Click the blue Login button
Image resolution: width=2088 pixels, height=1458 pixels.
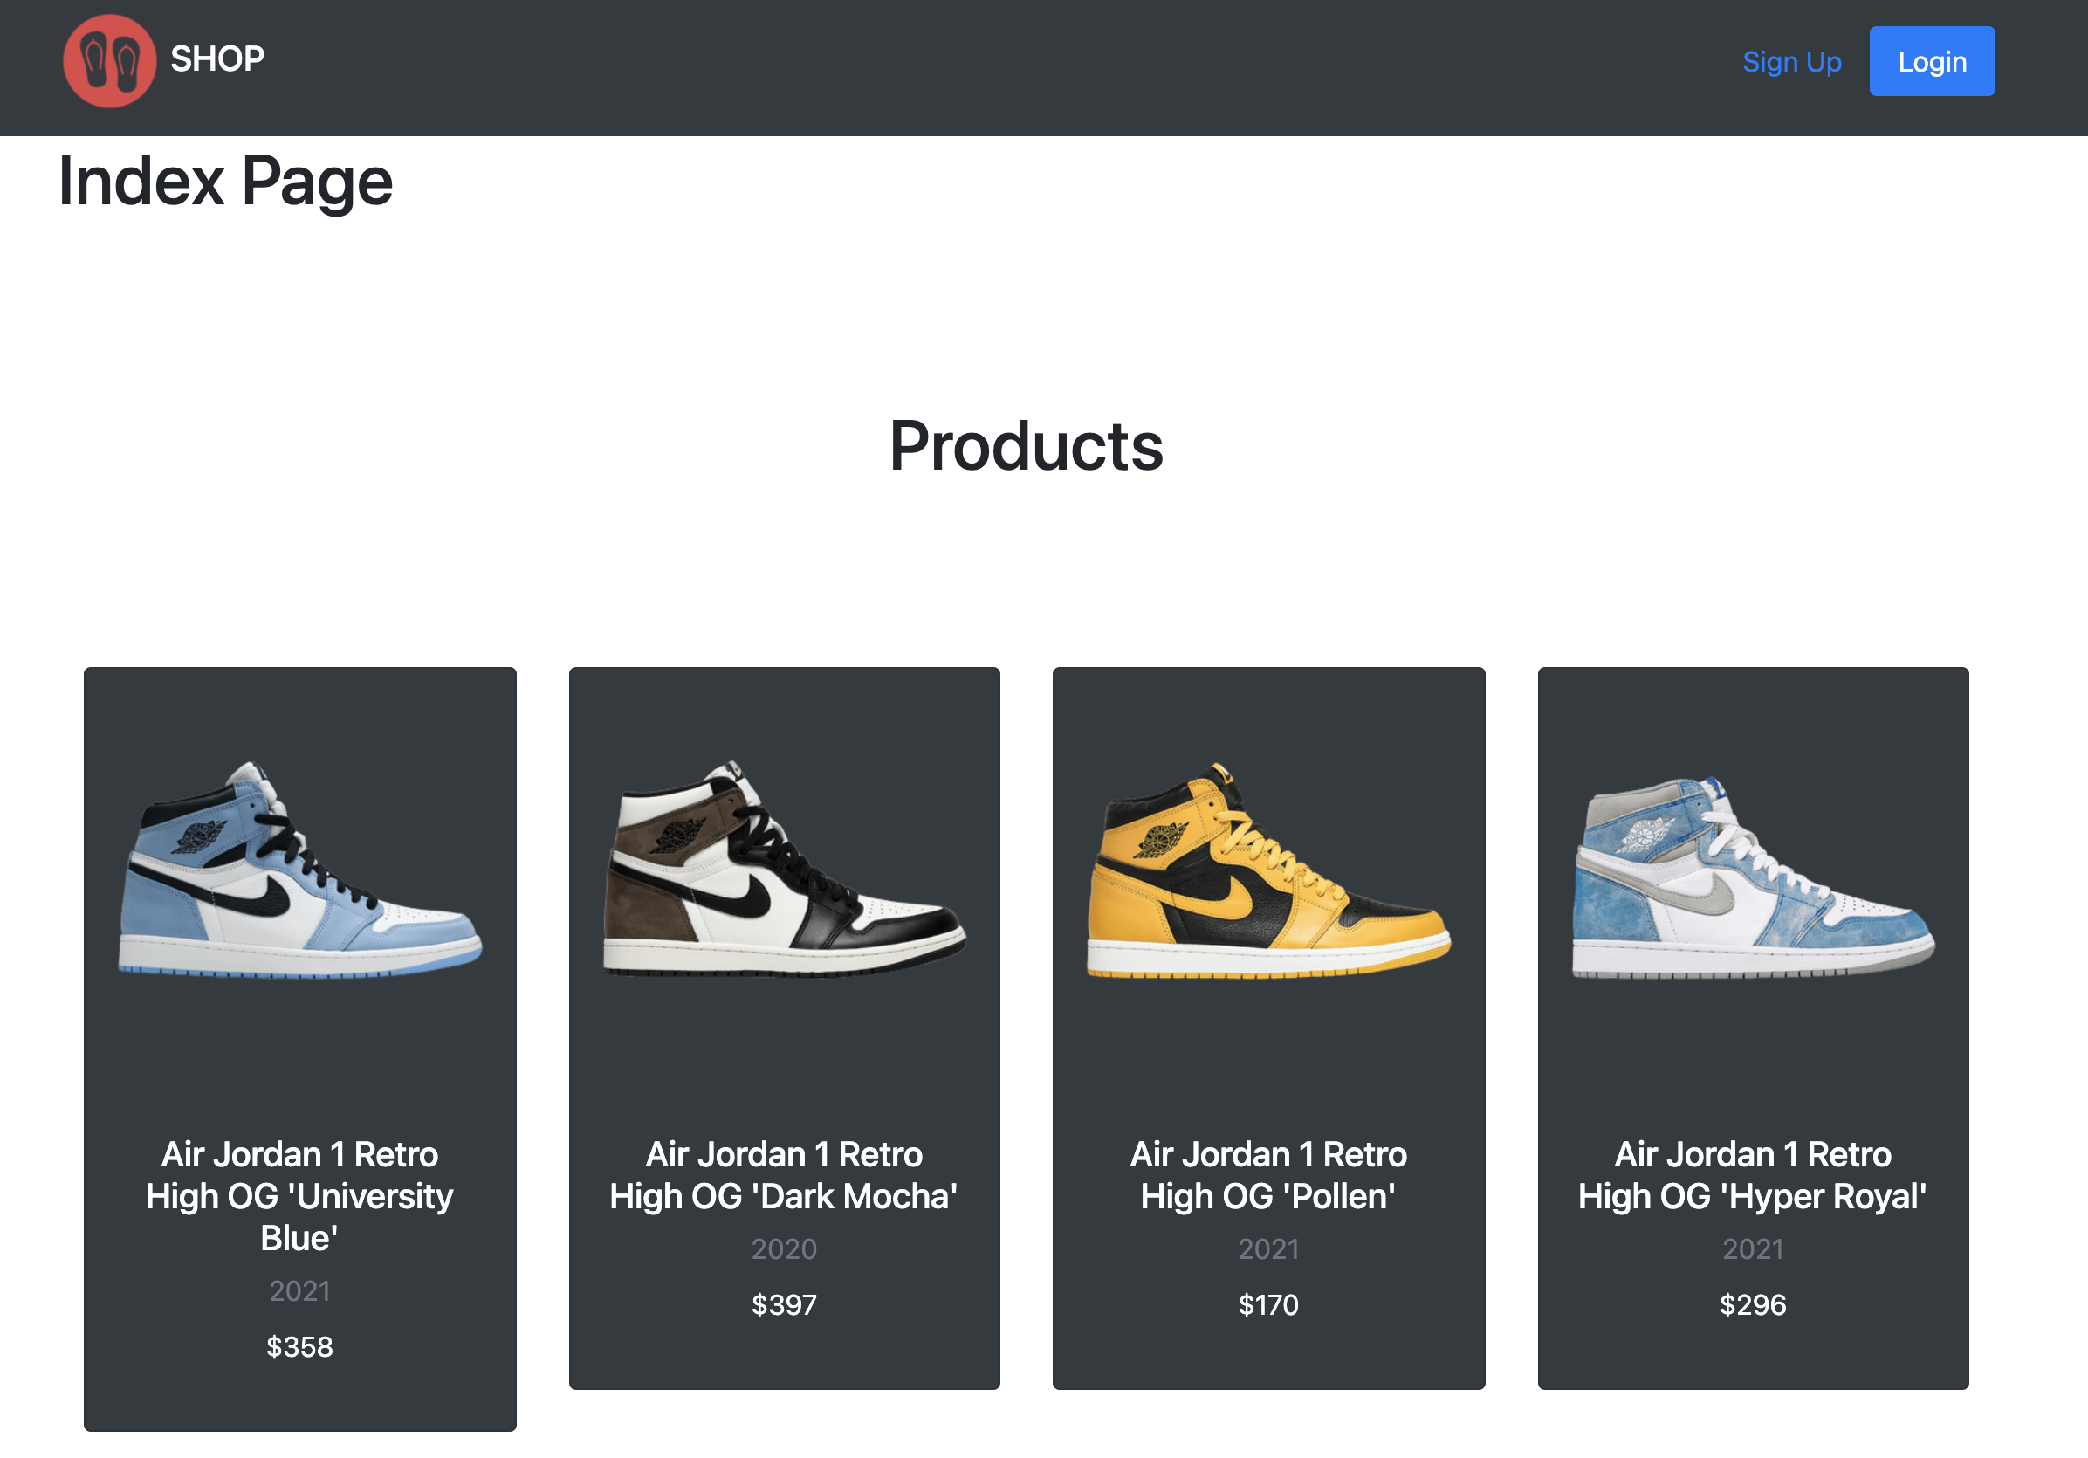click(x=1932, y=61)
